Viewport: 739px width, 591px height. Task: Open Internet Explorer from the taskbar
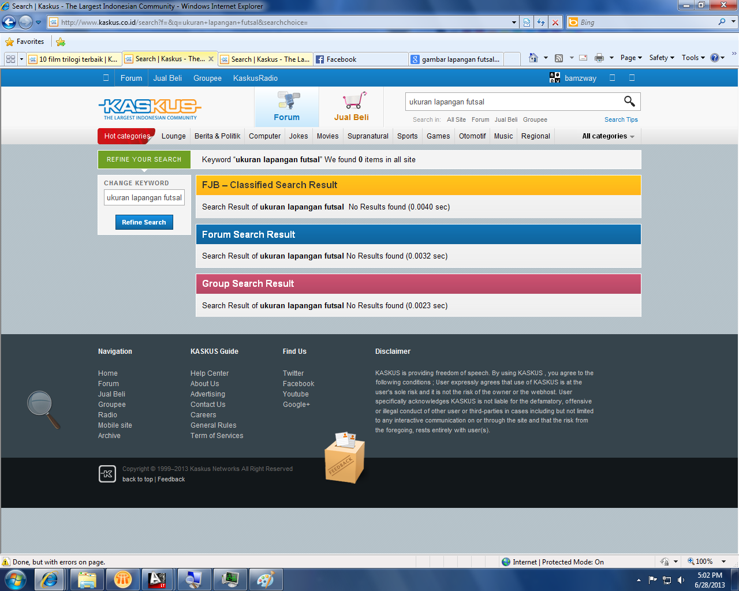pos(49,579)
